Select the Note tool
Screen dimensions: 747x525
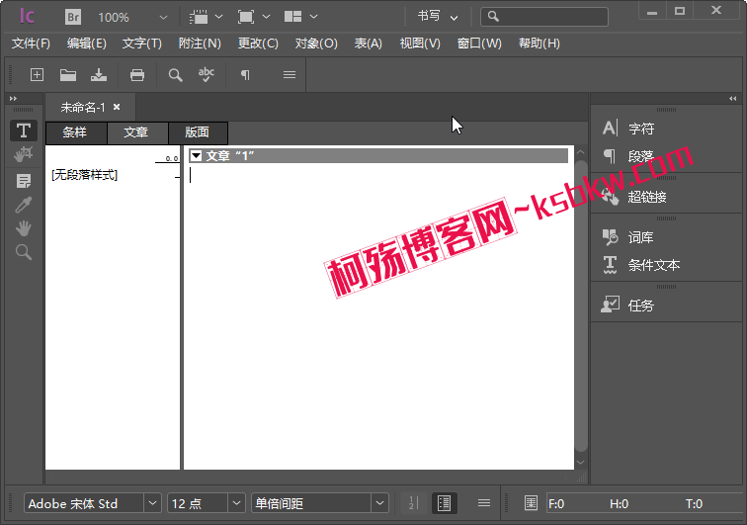click(x=24, y=181)
